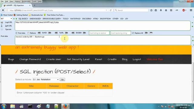Open Create User link
This screenshot has height=109, width=194.
tap(54, 59)
